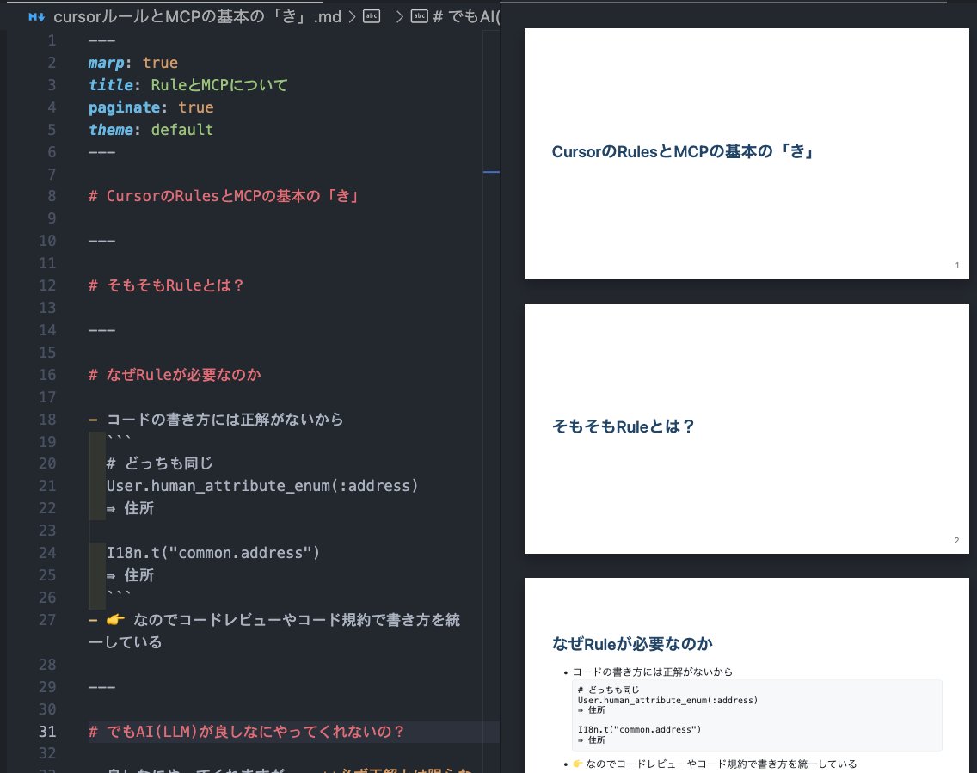Click preview slide heading なぜRuleが必要なのか
This screenshot has width=977, height=773.
632,643
